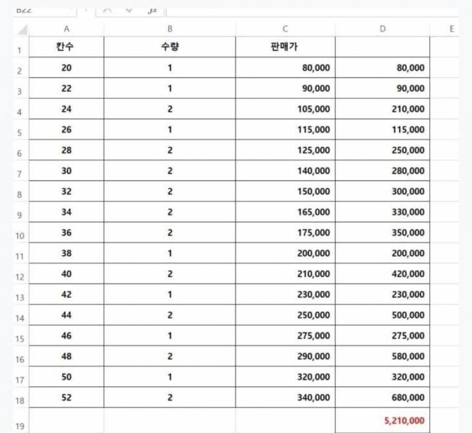Click cell A16 containing 48

[x=67, y=356]
